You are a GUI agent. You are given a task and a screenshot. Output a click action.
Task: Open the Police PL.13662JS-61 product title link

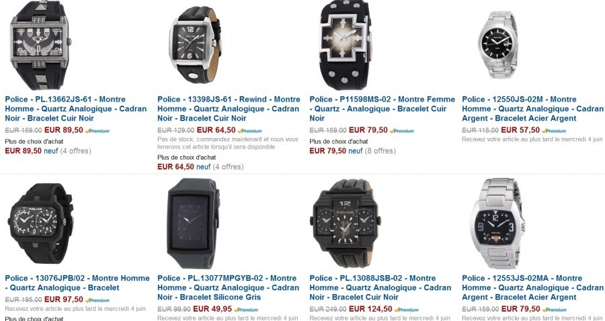pos(75,108)
